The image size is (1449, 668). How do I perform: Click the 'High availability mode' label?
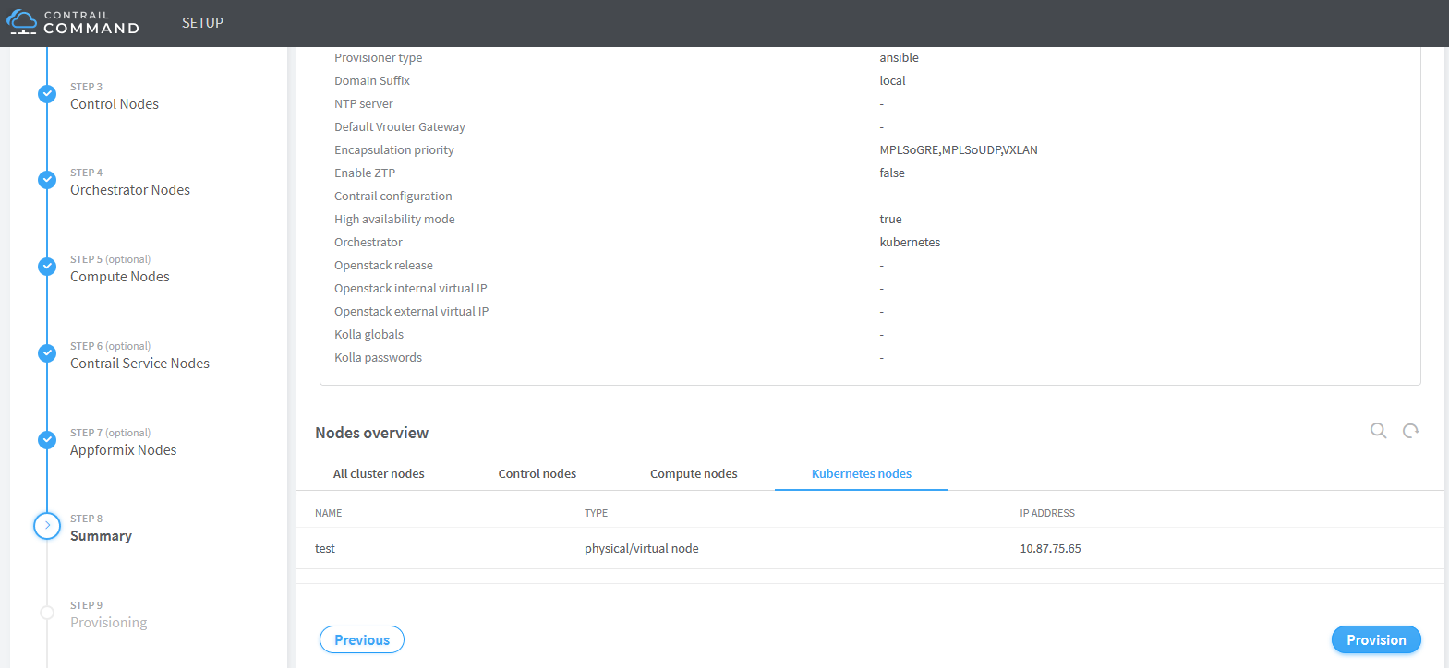pos(394,219)
